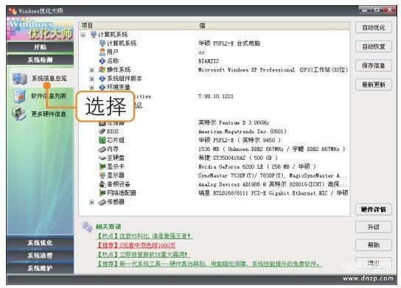Select the Microsoft Windows XP Professional value
Viewport: 401px width, 288px height.
click(x=273, y=70)
